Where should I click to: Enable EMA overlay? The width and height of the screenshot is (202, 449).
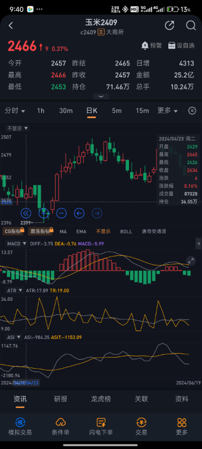pyautogui.click(x=81, y=231)
